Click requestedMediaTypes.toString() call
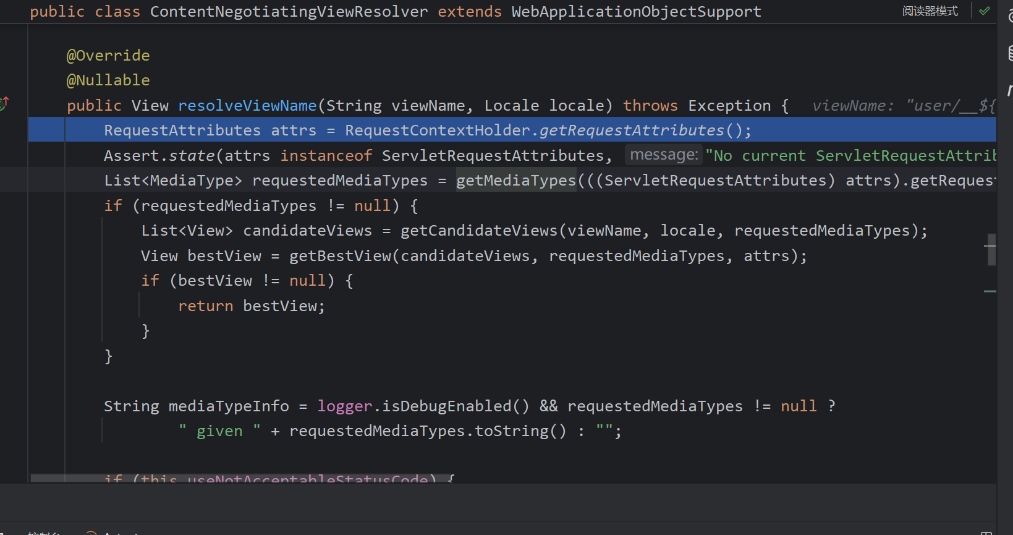The width and height of the screenshot is (1013, 535). pos(428,431)
